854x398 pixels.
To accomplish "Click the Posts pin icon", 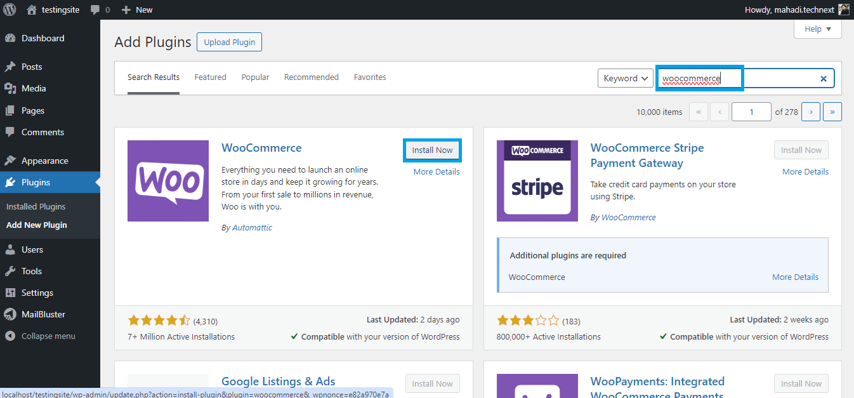I will [x=10, y=67].
